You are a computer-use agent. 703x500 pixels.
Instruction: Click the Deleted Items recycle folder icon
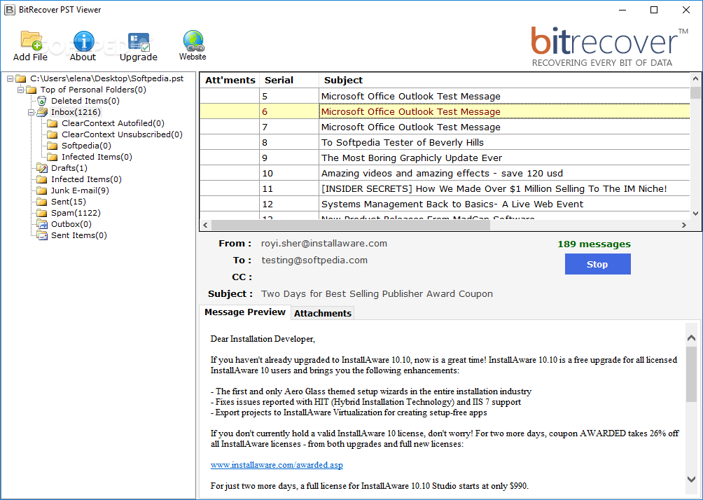42,101
